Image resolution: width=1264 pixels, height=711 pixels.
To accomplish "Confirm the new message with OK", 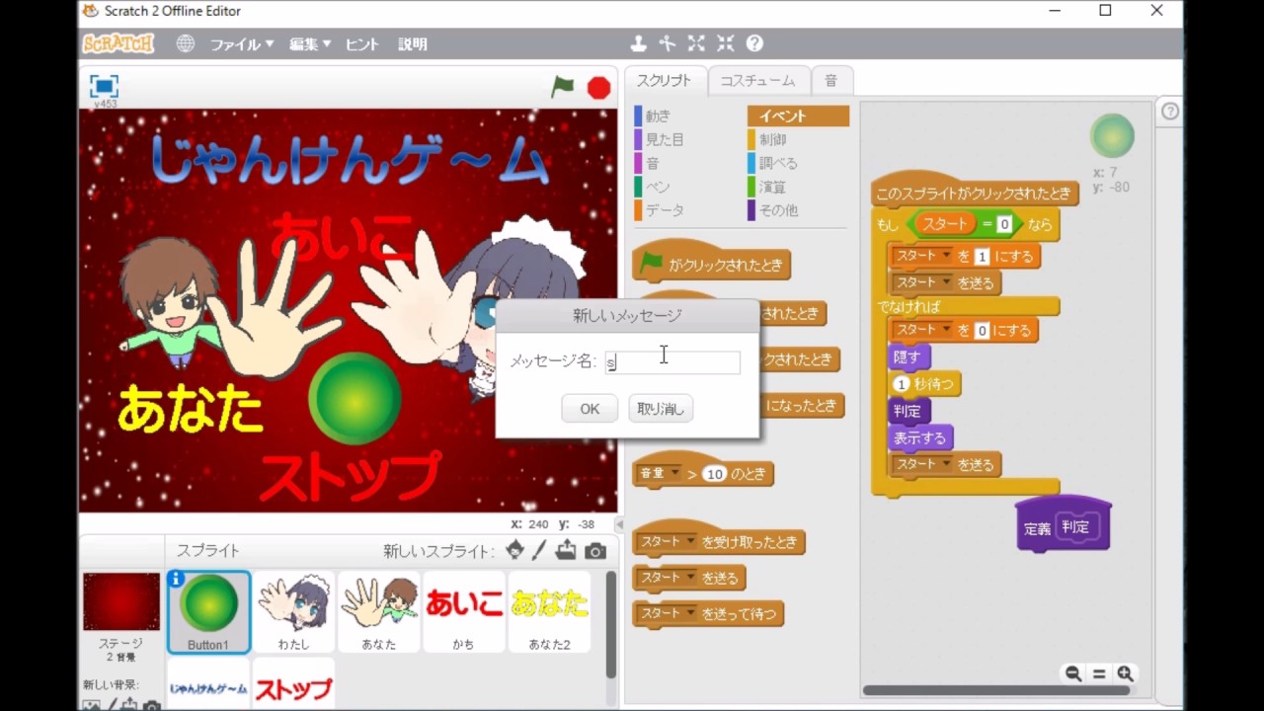I will [590, 409].
